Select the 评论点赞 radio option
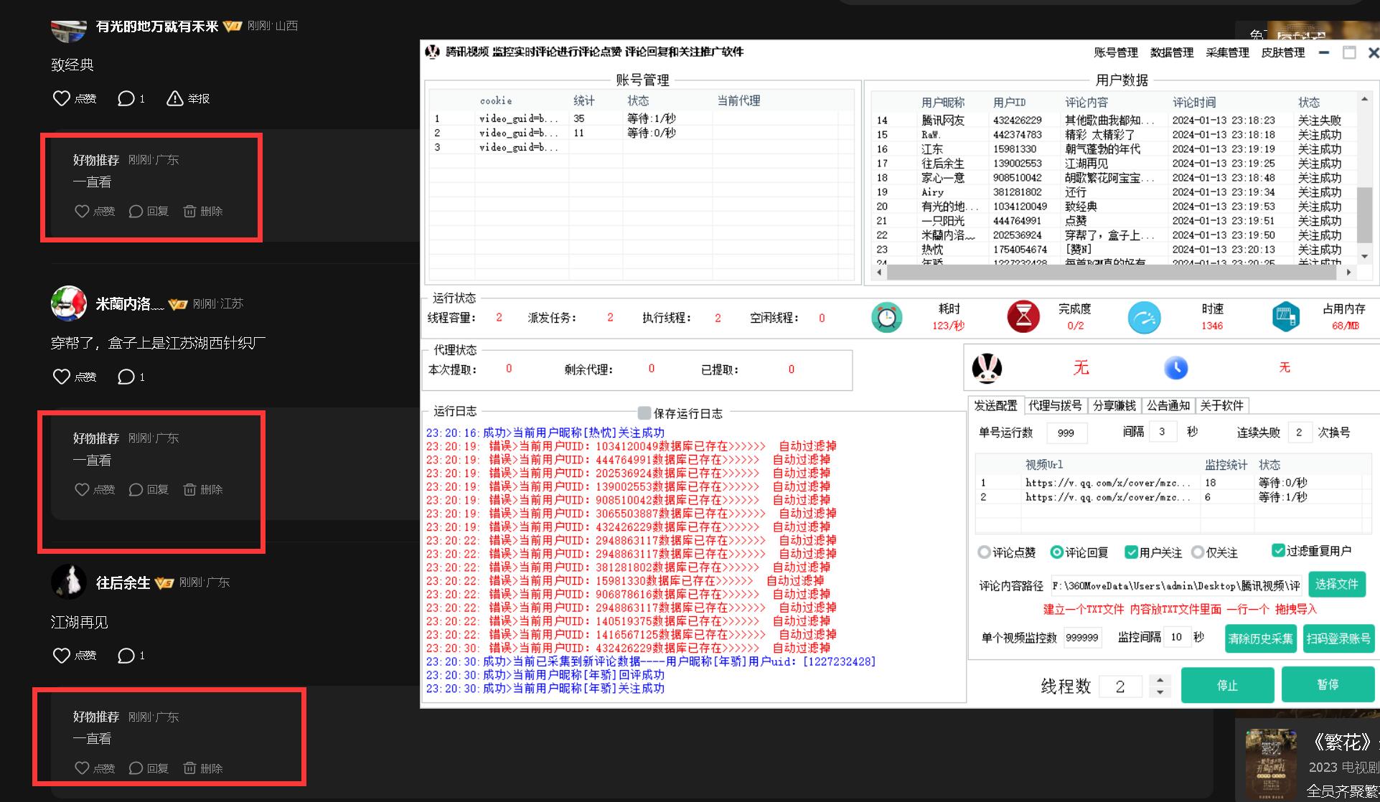 pyautogui.click(x=984, y=552)
